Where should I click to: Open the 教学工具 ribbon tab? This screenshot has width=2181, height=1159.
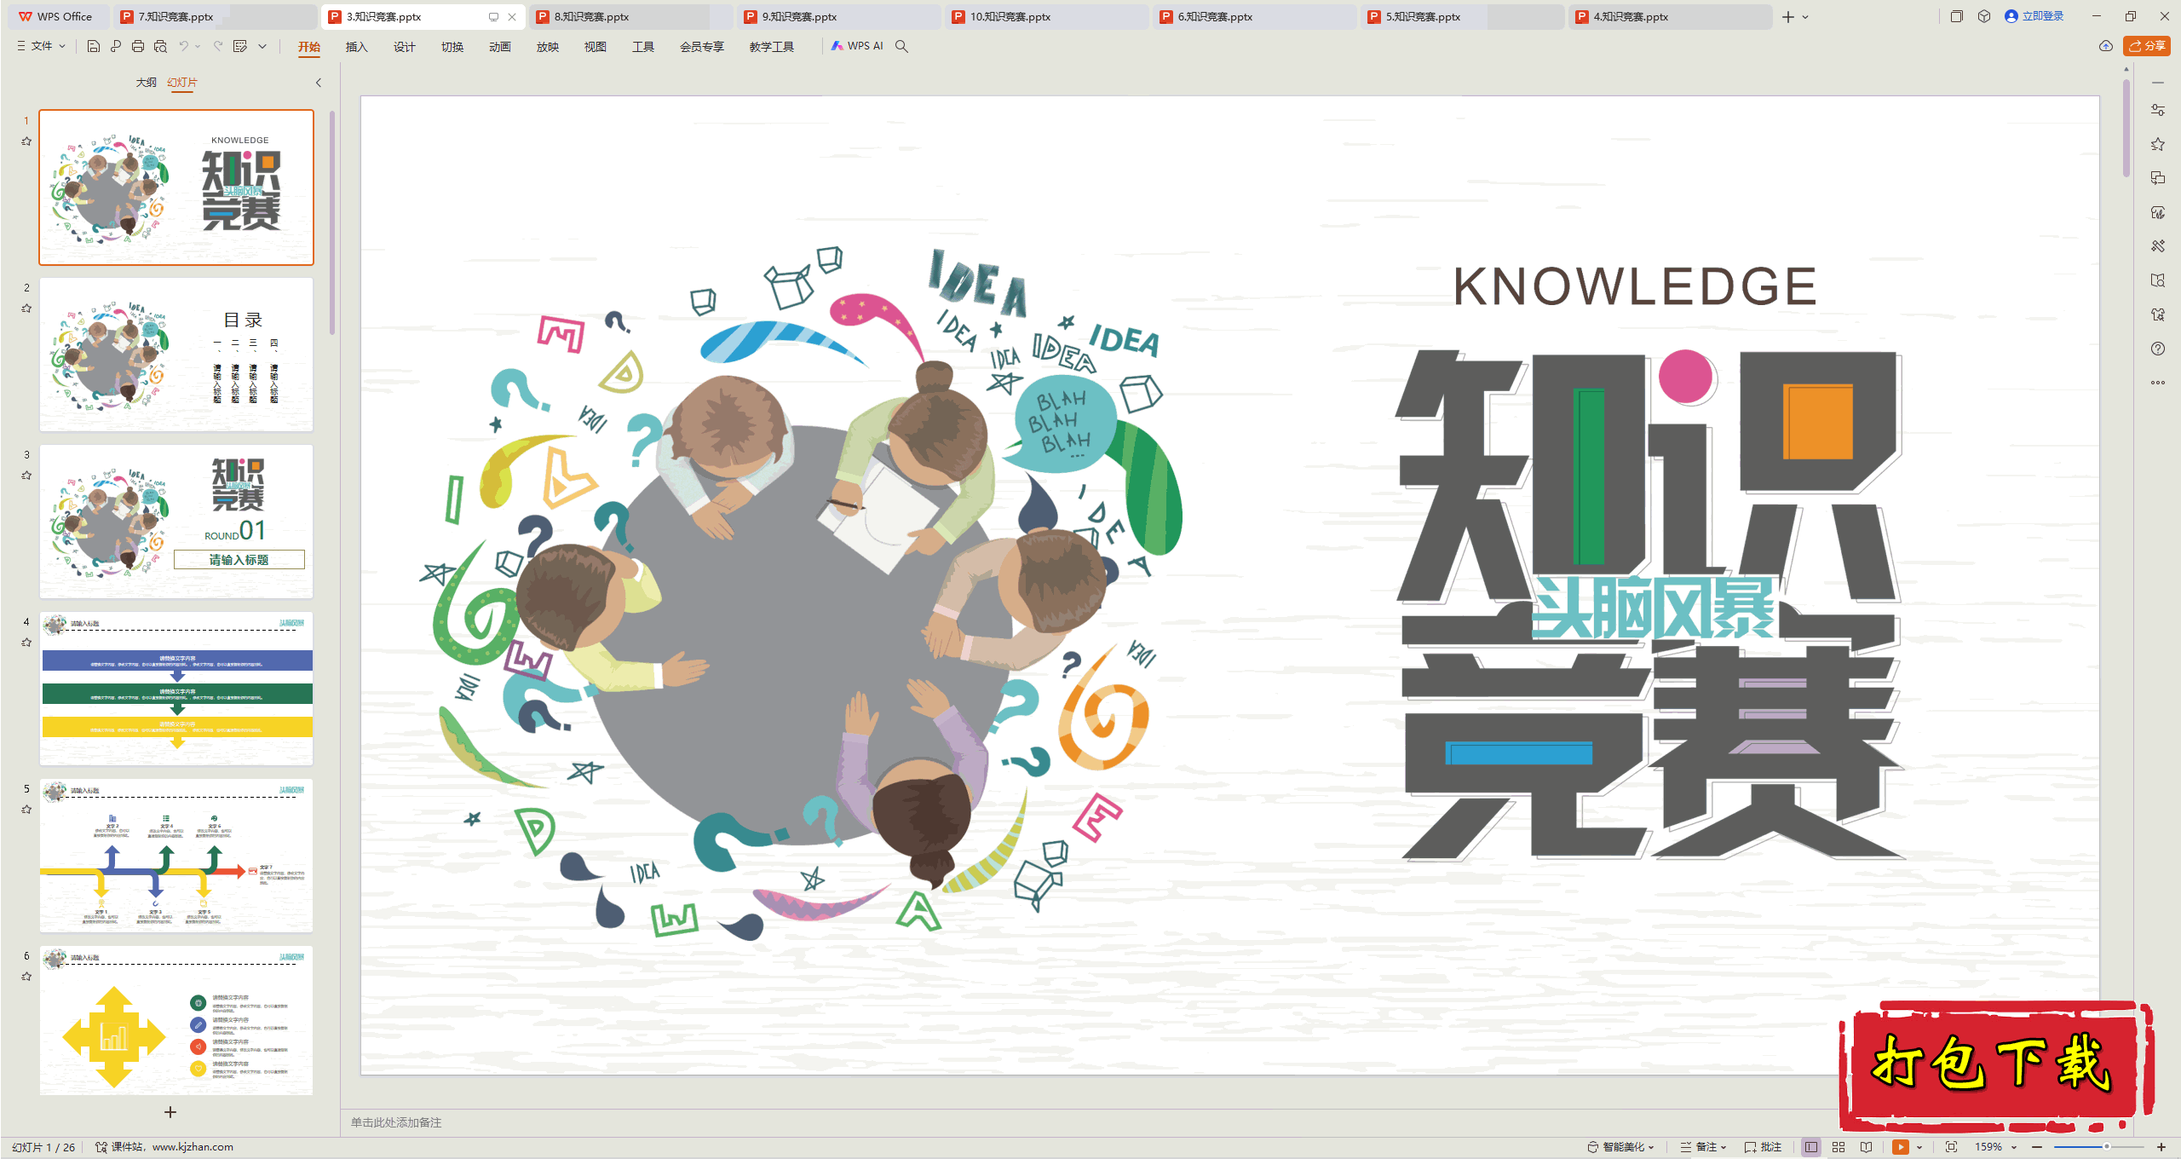(771, 47)
